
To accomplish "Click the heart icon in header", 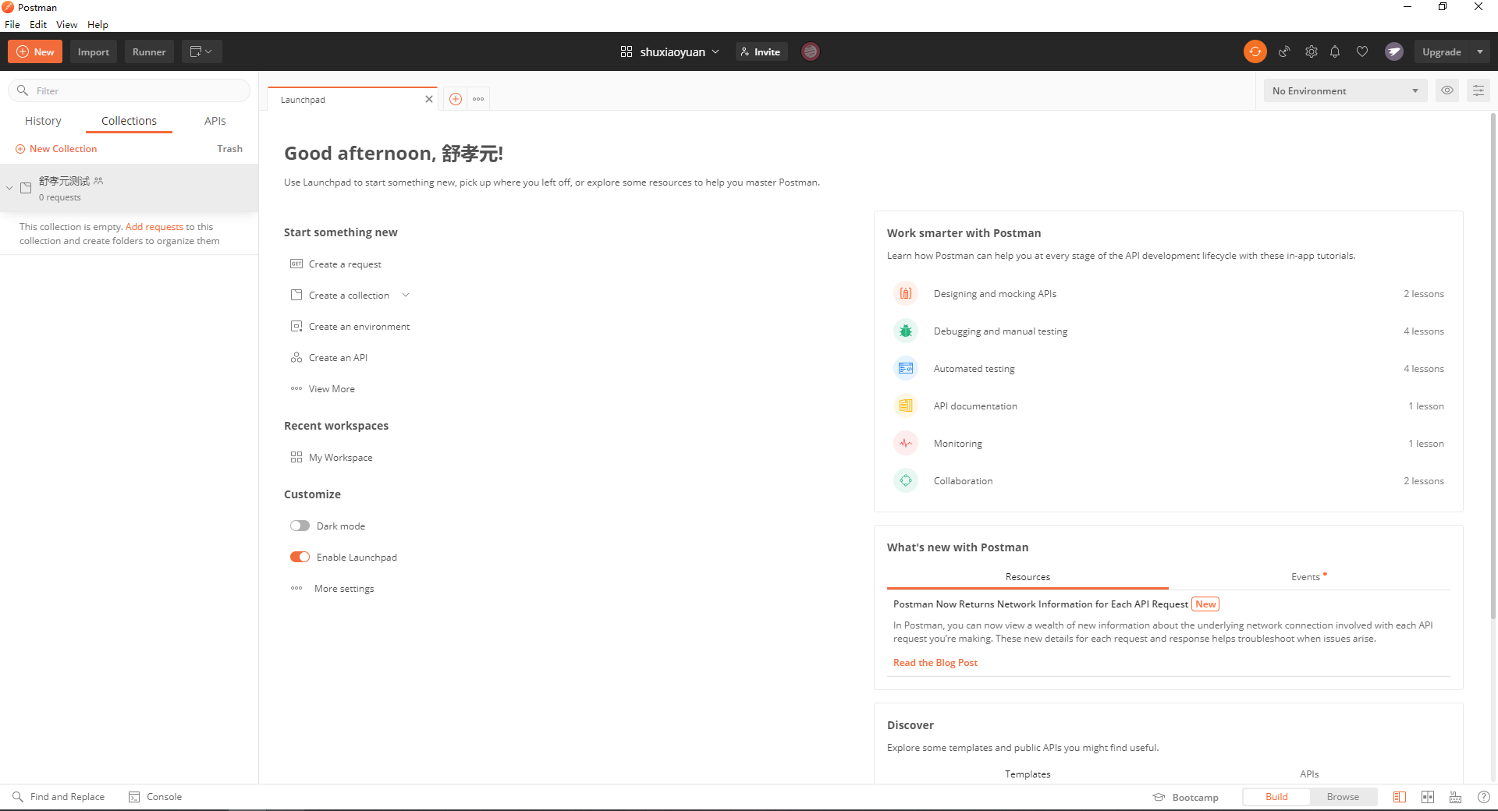I will click(x=1362, y=51).
